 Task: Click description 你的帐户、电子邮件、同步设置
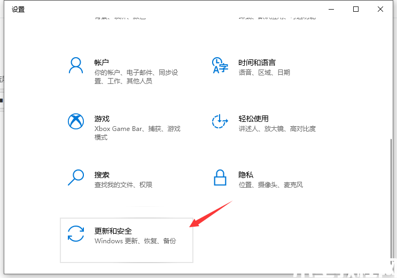coord(136,77)
